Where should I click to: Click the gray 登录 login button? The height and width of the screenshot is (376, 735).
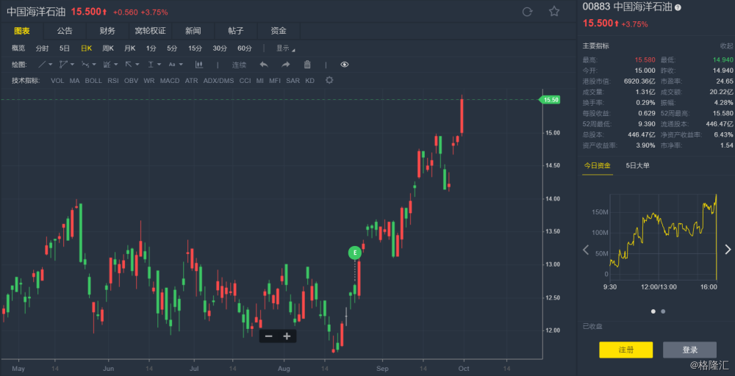(689, 350)
